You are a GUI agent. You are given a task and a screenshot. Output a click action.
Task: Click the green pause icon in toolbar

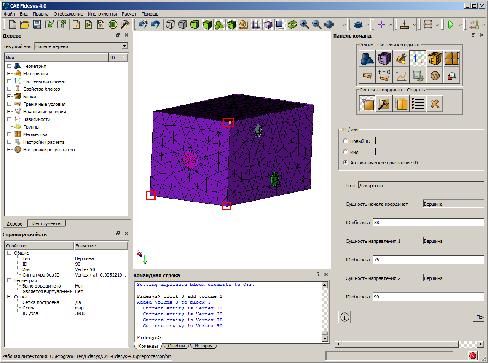tap(113, 24)
